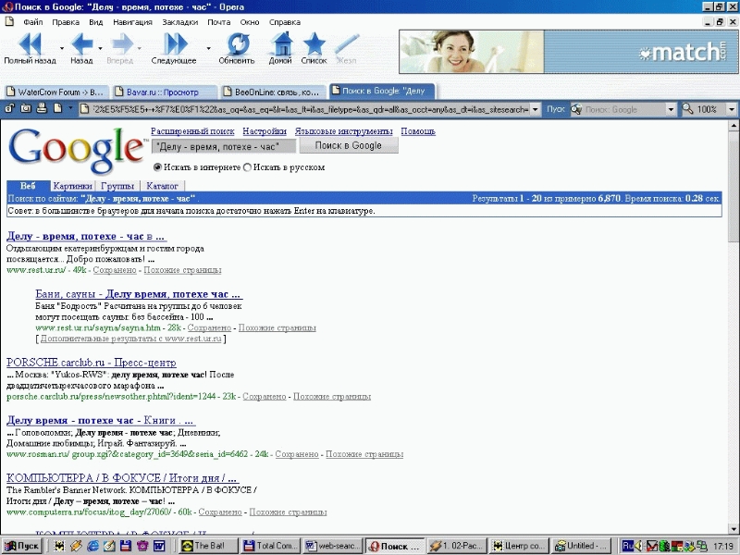Launch Internet Explorer from quick launch bar
The height and width of the screenshot is (555, 740).
point(93,546)
